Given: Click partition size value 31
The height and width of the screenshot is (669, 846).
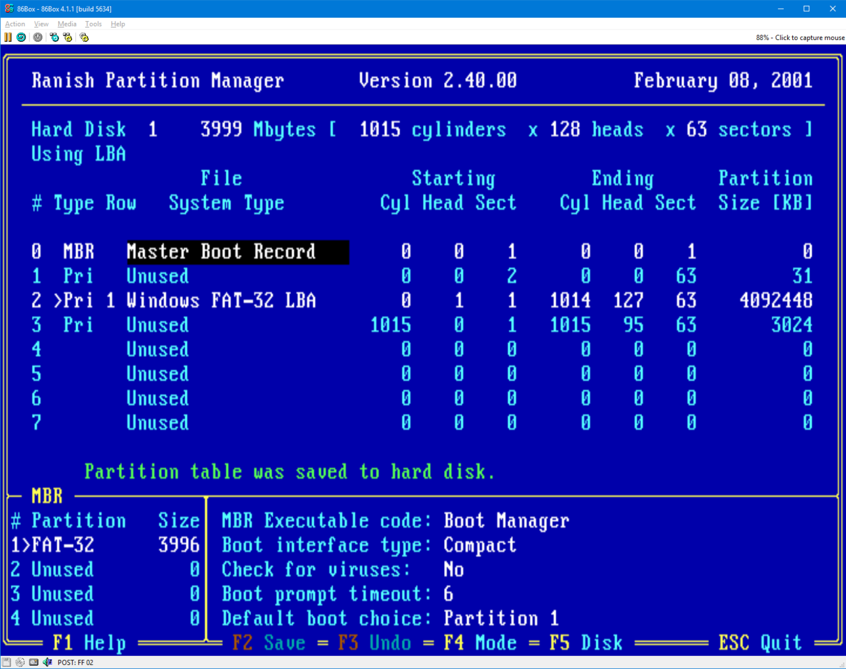Looking at the screenshot, I should click(803, 276).
